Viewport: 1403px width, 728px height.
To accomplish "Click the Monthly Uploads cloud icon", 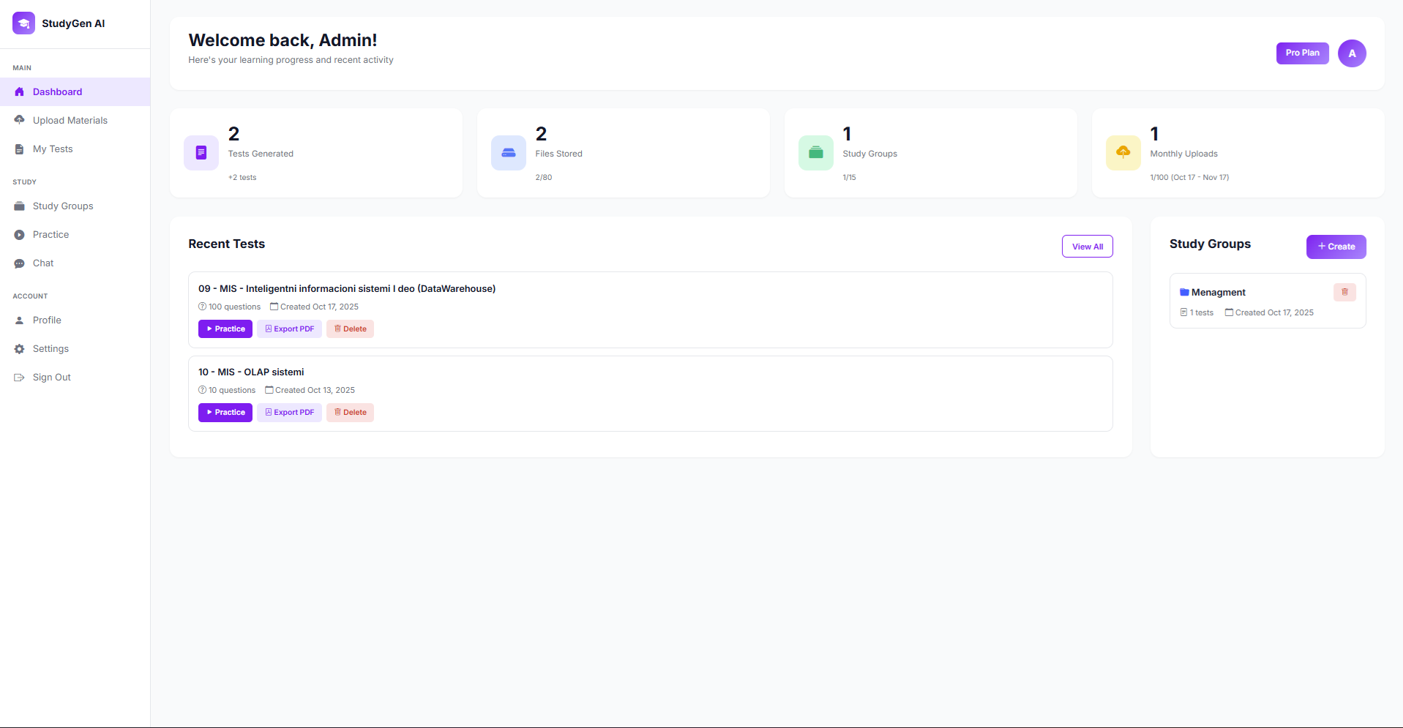I will [x=1123, y=152].
